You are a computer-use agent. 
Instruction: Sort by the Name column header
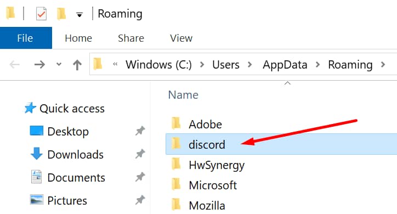coord(183,95)
